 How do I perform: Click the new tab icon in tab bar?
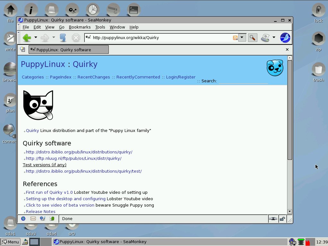point(22,50)
